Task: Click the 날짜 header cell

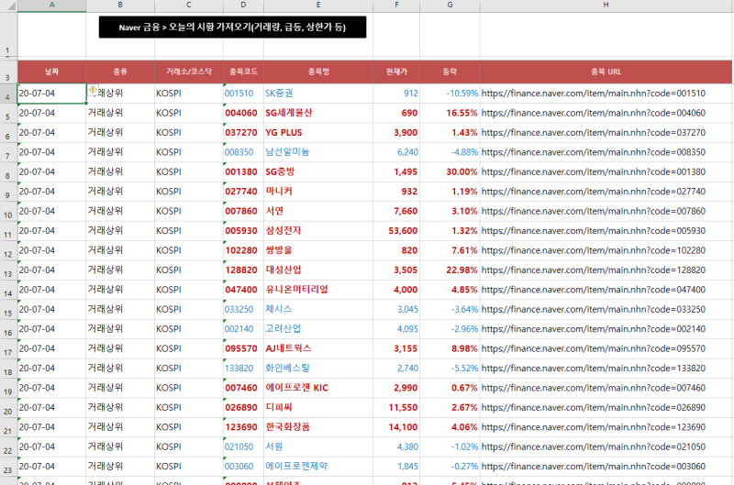Action: tap(51, 71)
